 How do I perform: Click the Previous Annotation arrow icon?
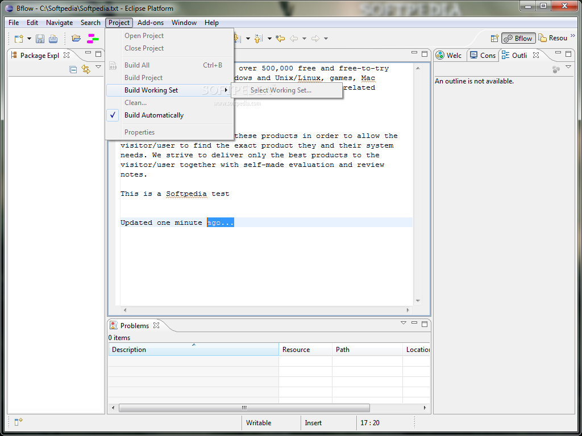click(259, 38)
